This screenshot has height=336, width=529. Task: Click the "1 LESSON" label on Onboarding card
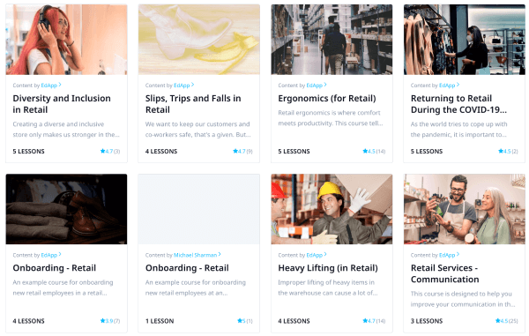pos(160,321)
